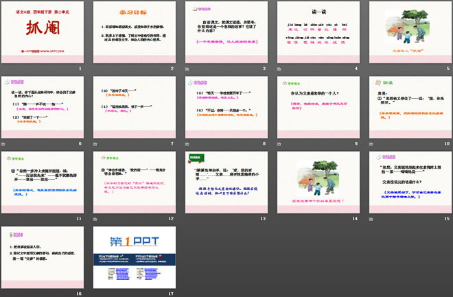Viewport: 453px width, 297px height.
Task: Select slide 11 thumbnail
Action: pyautogui.click(x=43, y=182)
